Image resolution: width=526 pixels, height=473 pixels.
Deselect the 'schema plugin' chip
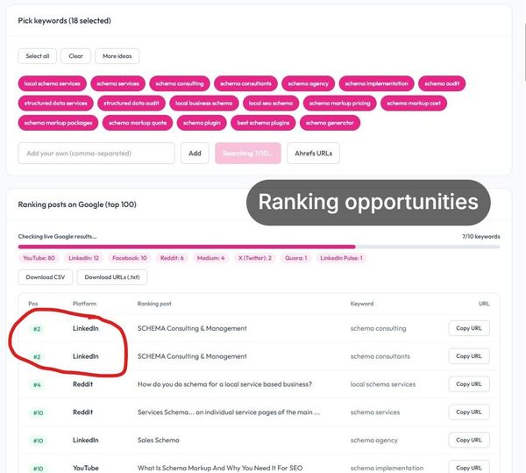202,123
